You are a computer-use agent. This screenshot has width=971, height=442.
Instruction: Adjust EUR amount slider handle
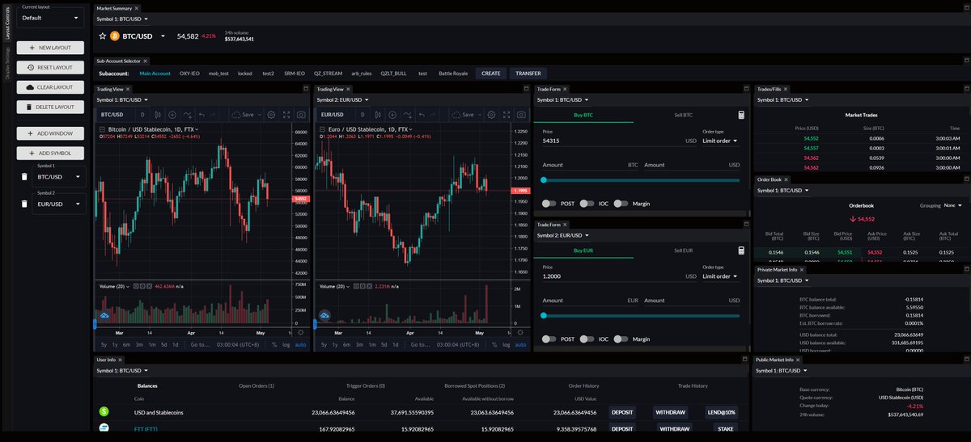[544, 316]
